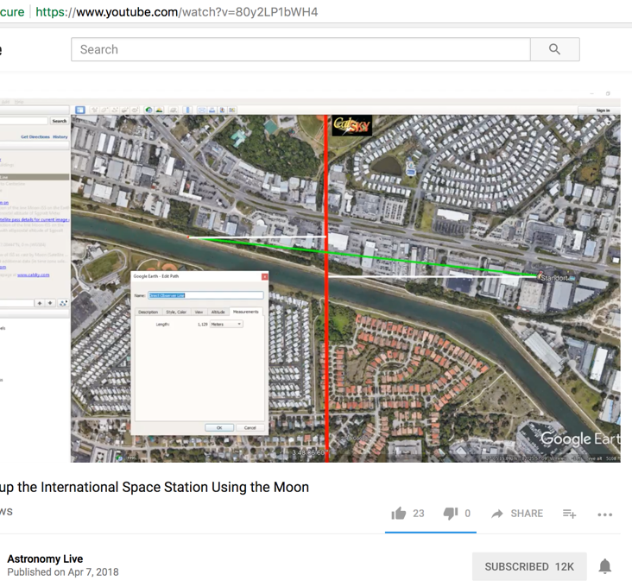Click the video title mentioning International Space Station
Viewport: 632px width, 587px height.
point(155,487)
